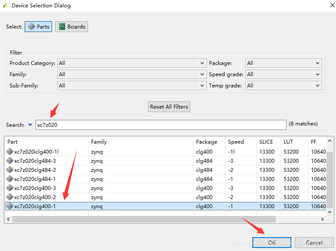
Task: Click zynq family in xc7z020clg400-2 row
Action: click(97, 197)
